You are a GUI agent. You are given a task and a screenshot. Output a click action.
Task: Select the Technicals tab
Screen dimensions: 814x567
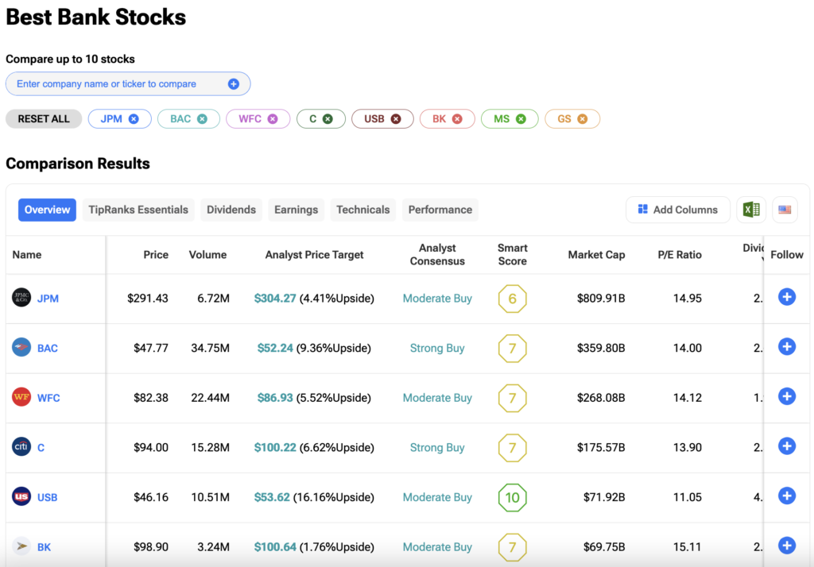362,210
